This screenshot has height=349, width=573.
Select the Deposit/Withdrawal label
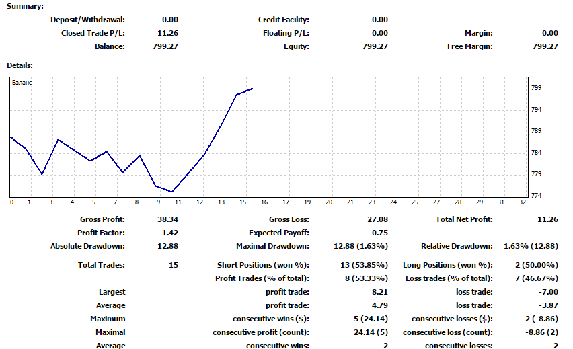87,20
